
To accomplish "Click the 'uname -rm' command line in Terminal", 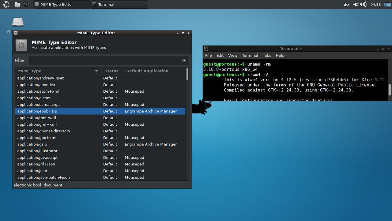I will [237, 64].
